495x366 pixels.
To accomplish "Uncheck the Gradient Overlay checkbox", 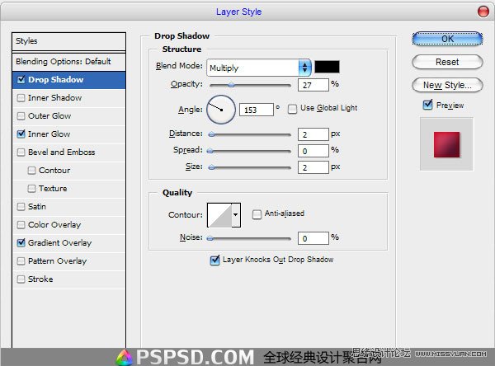I will click(x=21, y=242).
